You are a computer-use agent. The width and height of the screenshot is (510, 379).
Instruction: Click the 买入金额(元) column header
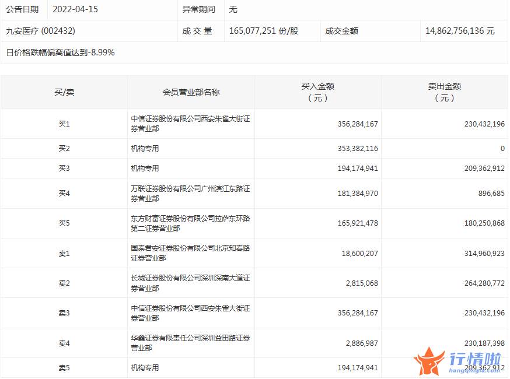[x=318, y=92]
